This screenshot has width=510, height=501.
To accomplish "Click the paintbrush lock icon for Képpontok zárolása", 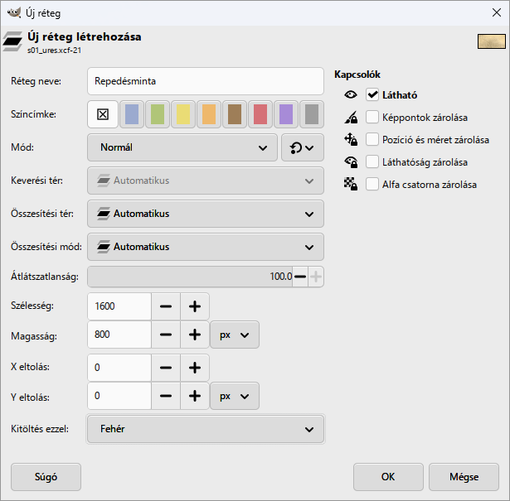I will 351,118.
